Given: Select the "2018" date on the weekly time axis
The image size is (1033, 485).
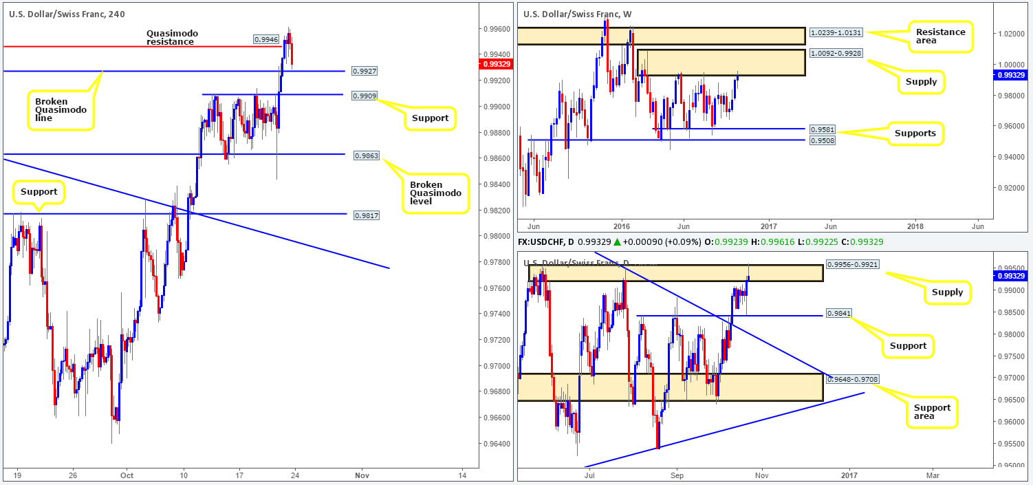Looking at the screenshot, I should [x=915, y=226].
